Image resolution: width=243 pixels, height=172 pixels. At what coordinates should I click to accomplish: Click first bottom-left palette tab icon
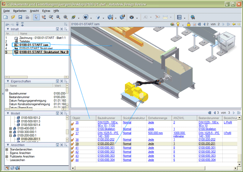point(7,168)
